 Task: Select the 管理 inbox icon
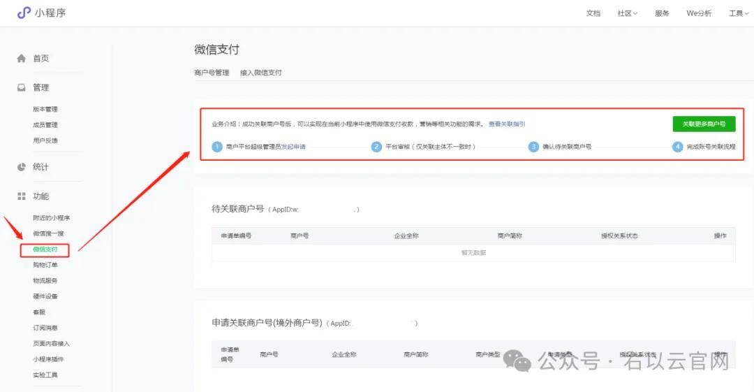(x=21, y=87)
